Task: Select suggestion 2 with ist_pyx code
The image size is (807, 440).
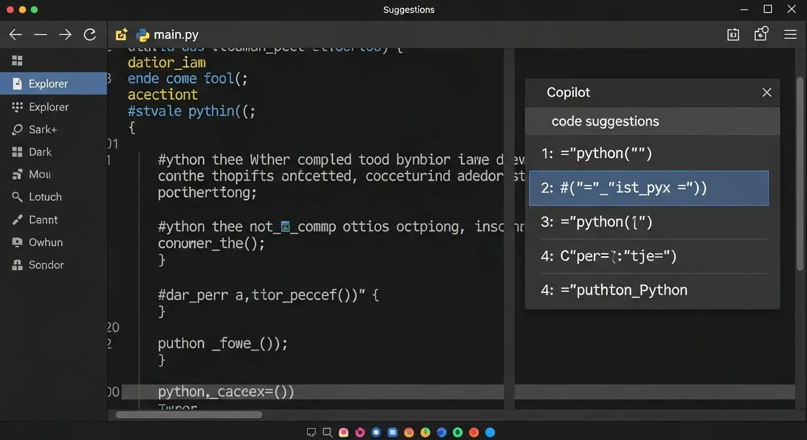Action: point(649,188)
